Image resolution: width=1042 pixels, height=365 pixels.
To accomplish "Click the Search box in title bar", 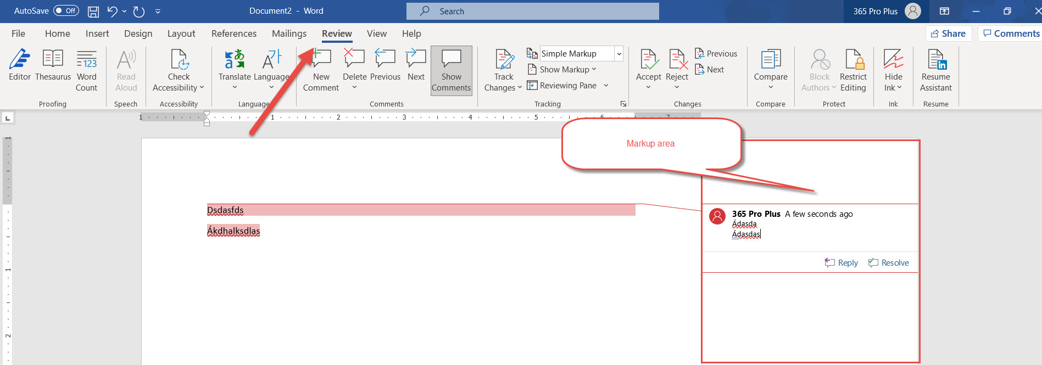I will coord(532,11).
